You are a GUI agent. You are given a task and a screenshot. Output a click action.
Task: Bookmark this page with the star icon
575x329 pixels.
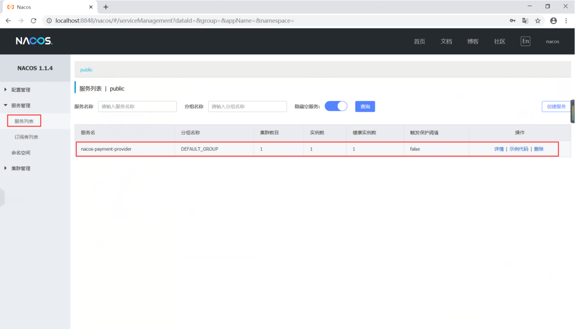538,21
